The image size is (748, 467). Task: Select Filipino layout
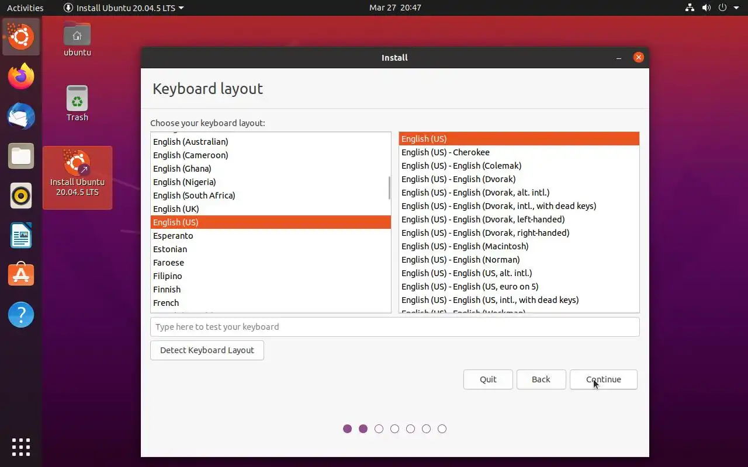(x=271, y=276)
